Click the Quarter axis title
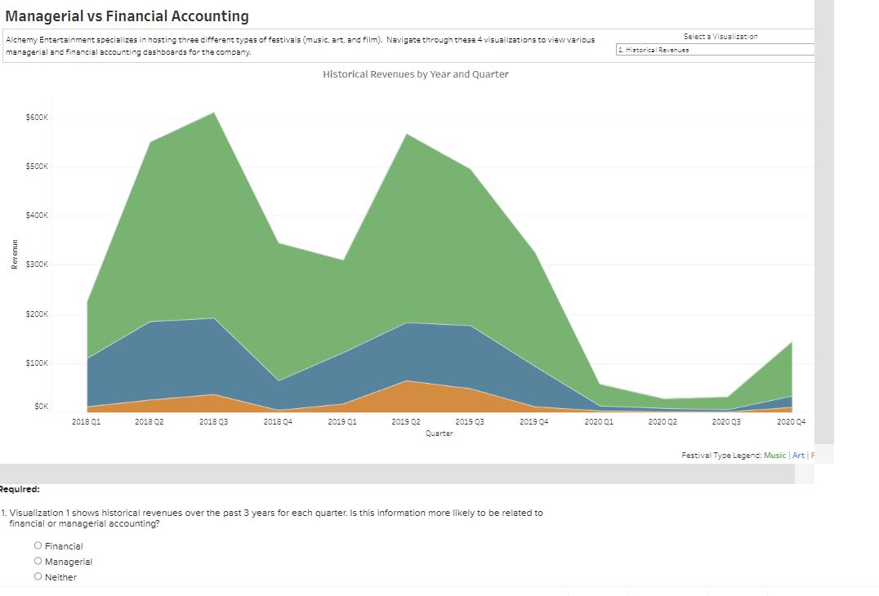The width and height of the screenshot is (879, 596). (439, 434)
